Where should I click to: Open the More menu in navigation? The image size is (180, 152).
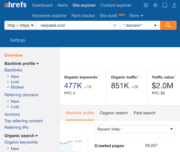(x=136, y=16)
